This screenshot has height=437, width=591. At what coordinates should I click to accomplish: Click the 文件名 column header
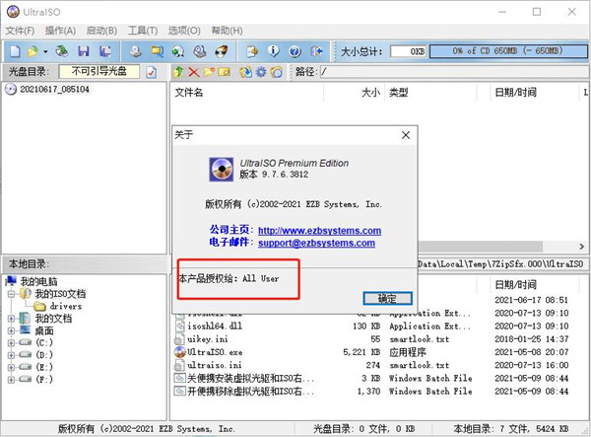(x=247, y=93)
